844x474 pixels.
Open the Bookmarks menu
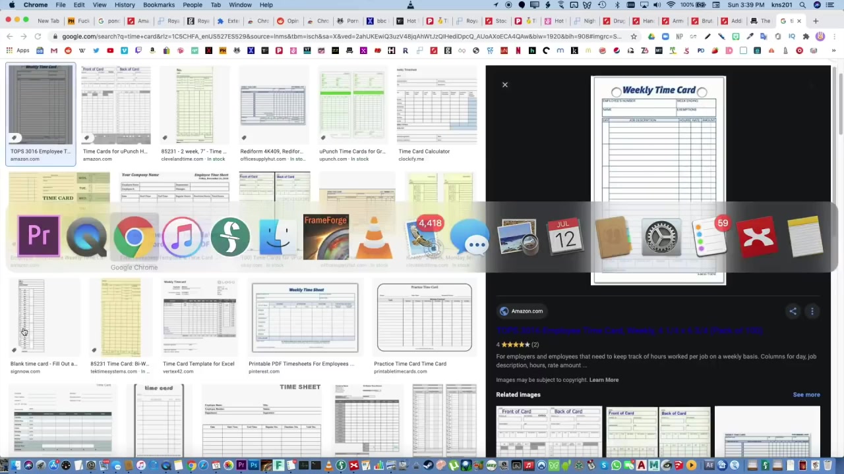[159, 5]
